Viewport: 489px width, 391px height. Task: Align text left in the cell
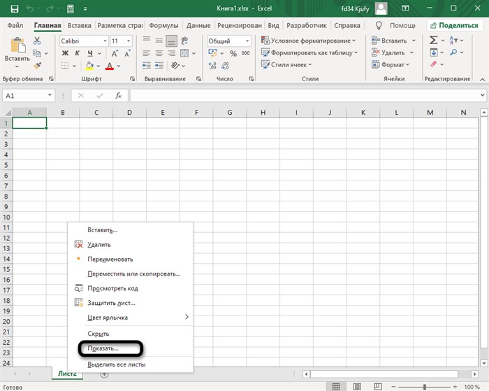click(x=146, y=53)
